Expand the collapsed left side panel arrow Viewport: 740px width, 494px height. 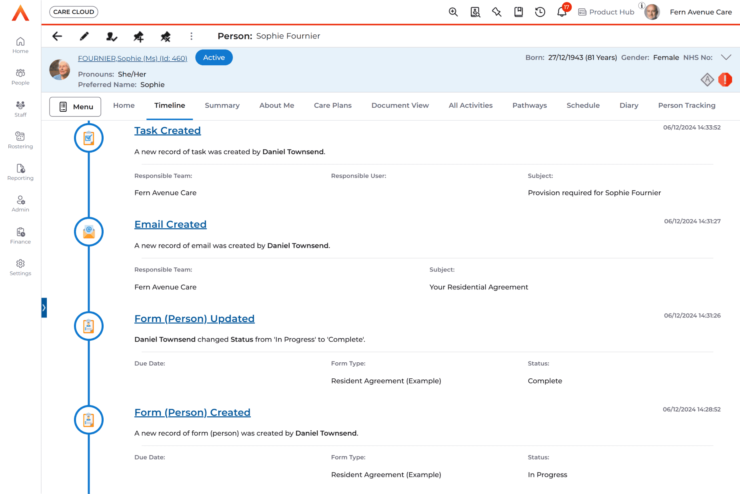(44, 308)
